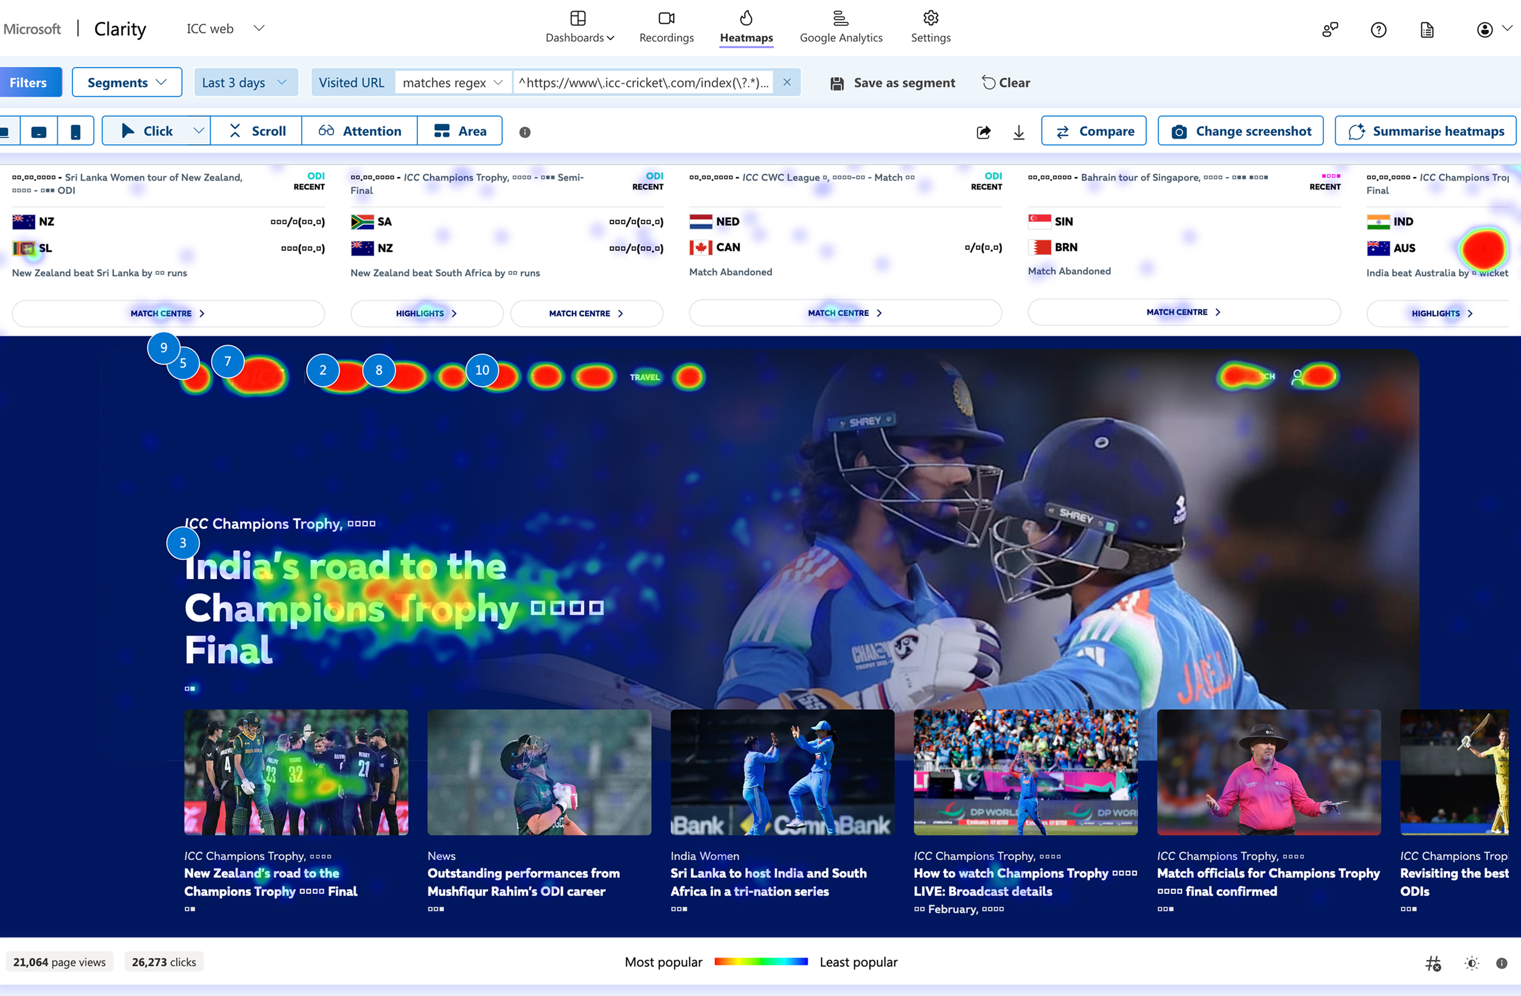Screen dimensions: 1521x996
Task: Open the share feedback people icon
Action: (1330, 29)
